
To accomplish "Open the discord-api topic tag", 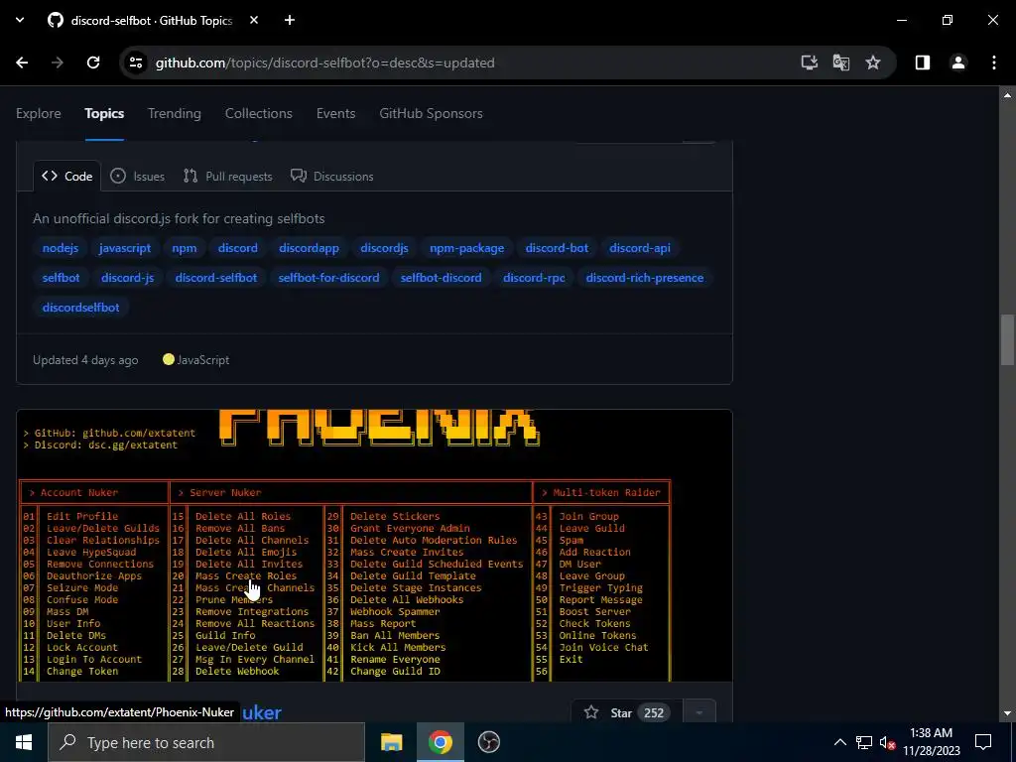I will coord(640,248).
